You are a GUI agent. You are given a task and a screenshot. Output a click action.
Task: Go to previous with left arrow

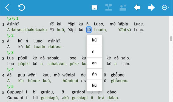[x=137, y=7]
